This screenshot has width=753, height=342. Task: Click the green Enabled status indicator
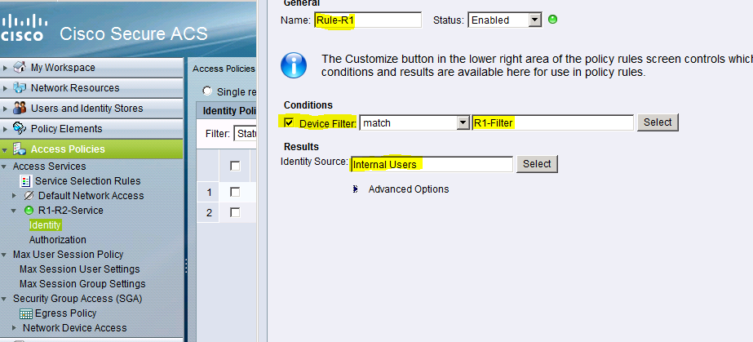pyautogui.click(x=553, y=20)
